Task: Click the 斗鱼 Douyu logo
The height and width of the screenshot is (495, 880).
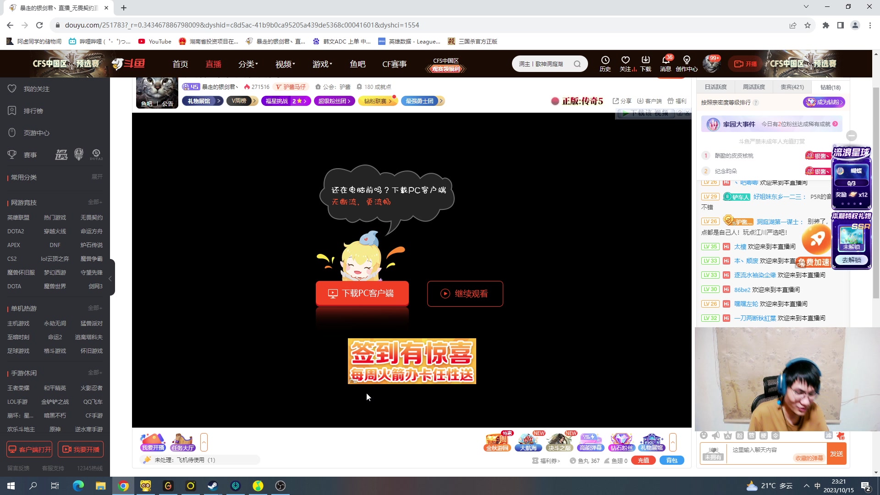Action: (x=128, y=63)
